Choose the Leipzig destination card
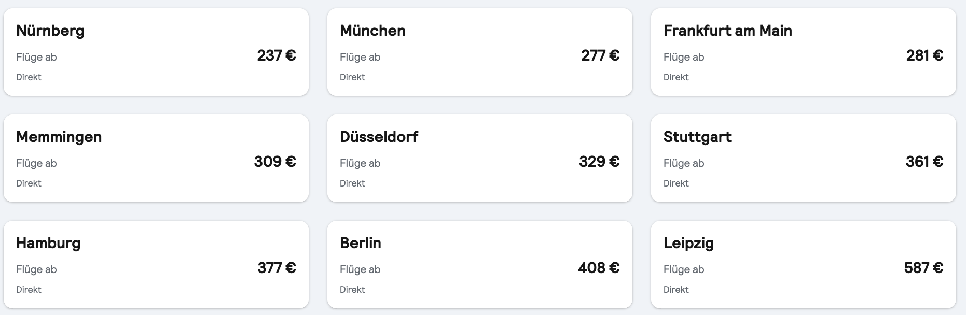The image size is (966, 315). [804, 264]
